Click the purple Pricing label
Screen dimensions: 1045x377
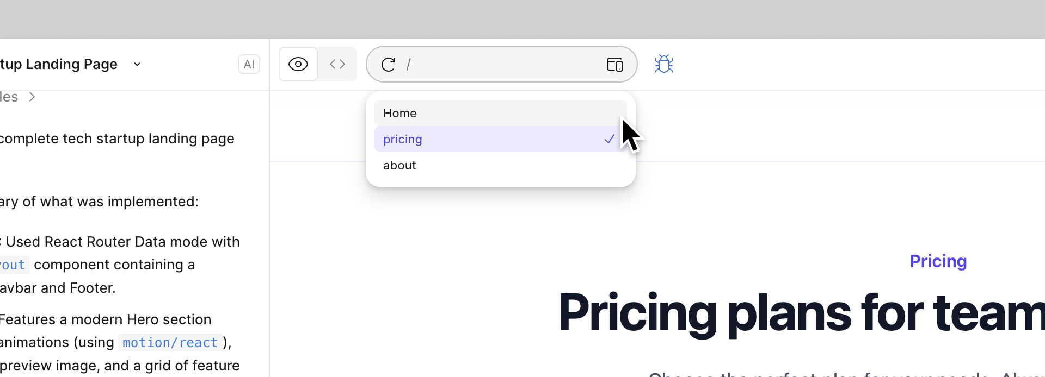(x=938, y=261)
